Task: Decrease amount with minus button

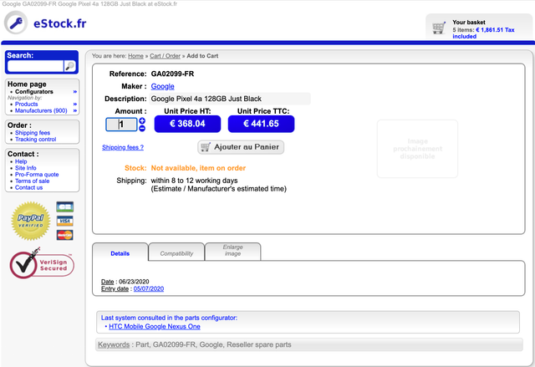Action: 142,128
